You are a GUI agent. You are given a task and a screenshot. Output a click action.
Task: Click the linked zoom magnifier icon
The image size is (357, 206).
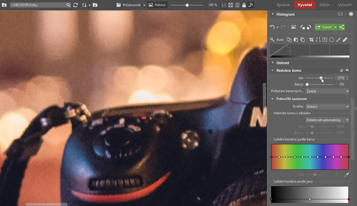(x=251, y=5)
